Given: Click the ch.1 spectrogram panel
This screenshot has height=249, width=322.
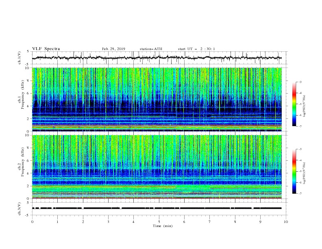Looking at the screenshot, I should 157,99.
